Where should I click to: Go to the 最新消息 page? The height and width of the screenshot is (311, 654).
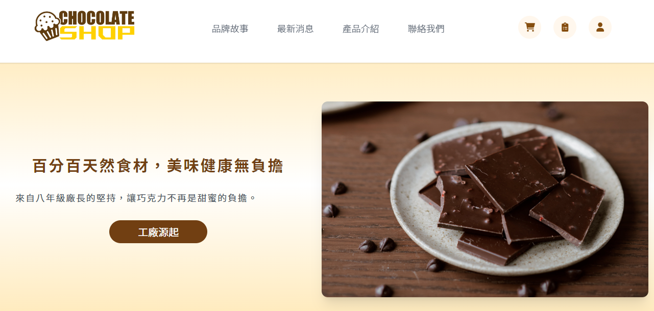296,29
